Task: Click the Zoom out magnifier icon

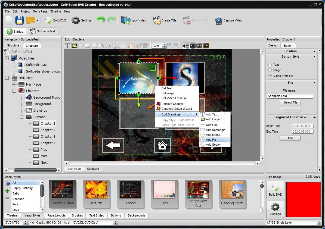Action: pos(177,45)
